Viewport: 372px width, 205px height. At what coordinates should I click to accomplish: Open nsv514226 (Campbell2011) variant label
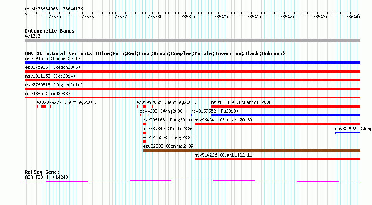(x=224, y=155)
